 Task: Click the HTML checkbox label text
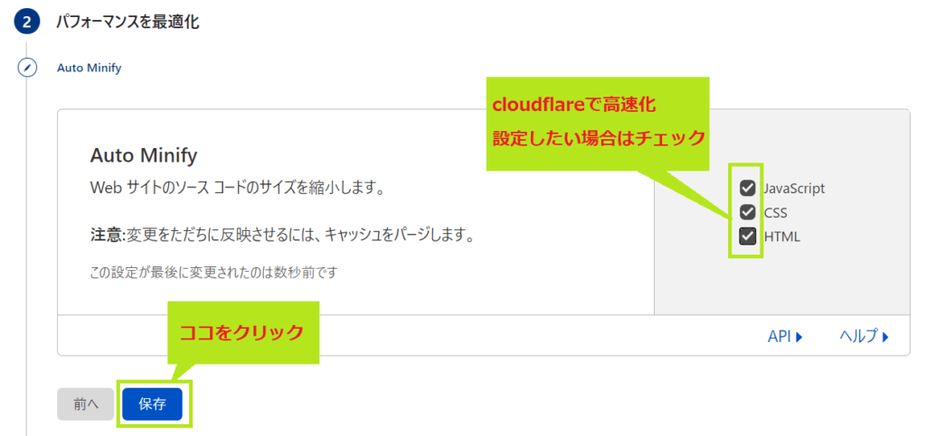click(781, 237)
